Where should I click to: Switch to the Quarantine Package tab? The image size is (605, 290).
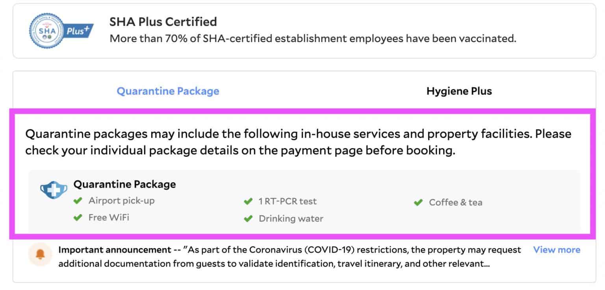click(168, 91)
